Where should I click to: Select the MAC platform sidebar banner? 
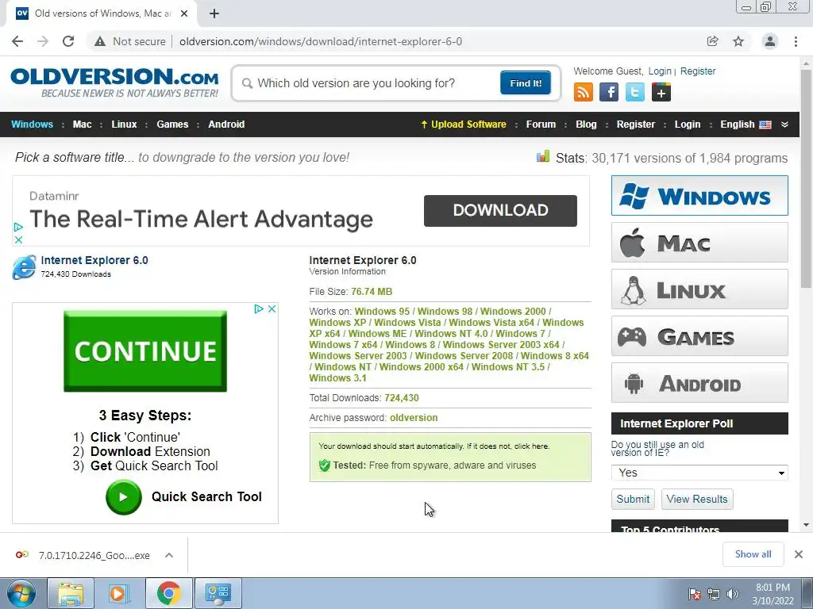pos(699,243)
